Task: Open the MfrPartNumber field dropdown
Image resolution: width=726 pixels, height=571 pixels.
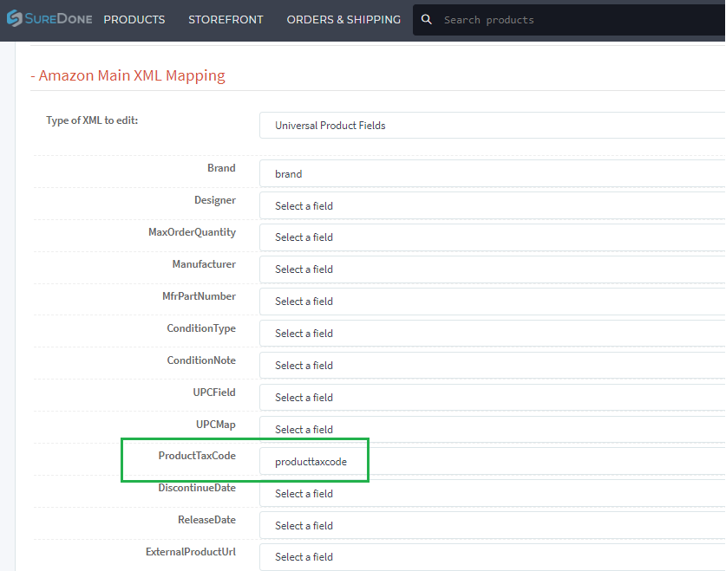Action: pos(493,302)
